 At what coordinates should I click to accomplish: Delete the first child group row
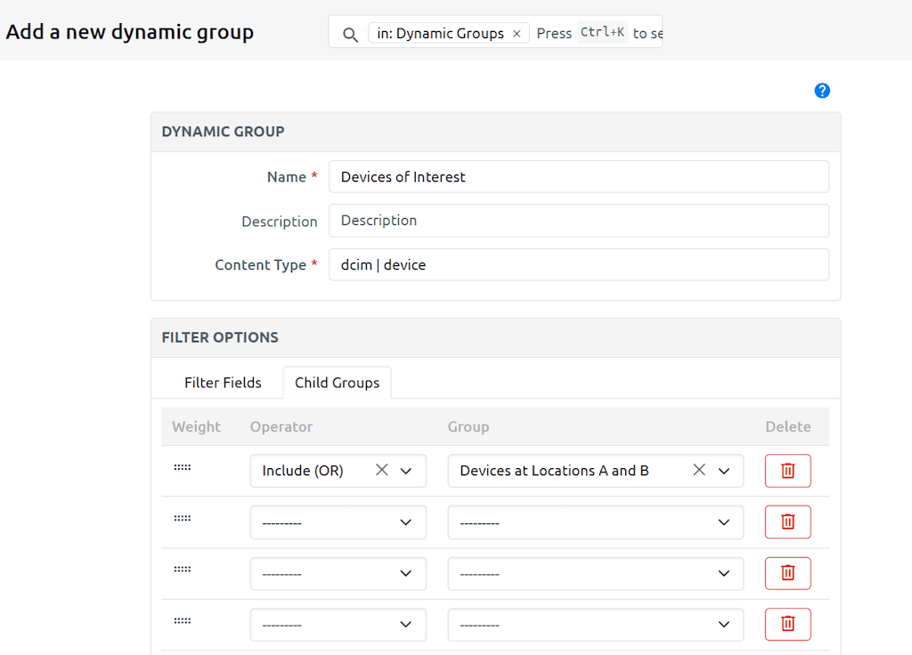(x=787, y=470)
